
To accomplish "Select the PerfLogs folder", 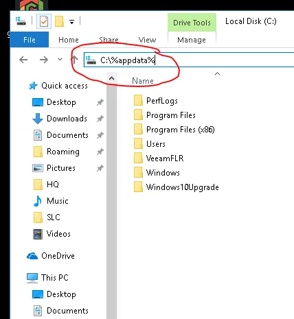I will pyautogui.click(x=162, y=101).
